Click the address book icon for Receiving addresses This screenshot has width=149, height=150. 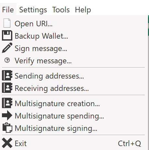7,88
